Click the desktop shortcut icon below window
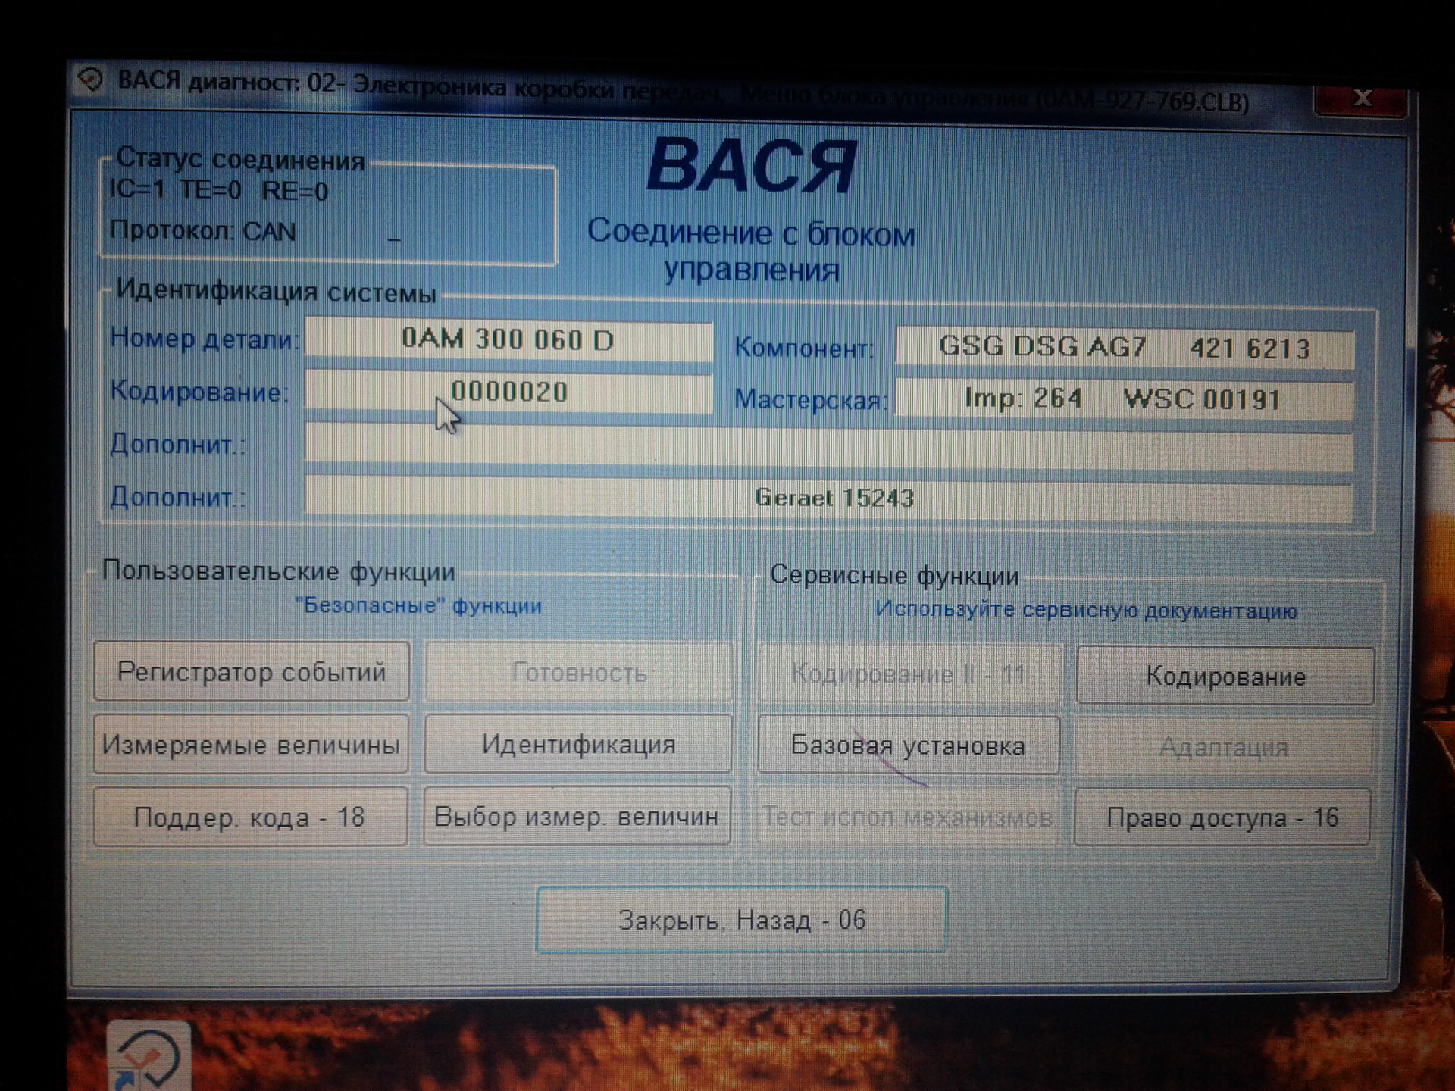The height and width of the screenshot is (1091, 1455). [149, 1057]
